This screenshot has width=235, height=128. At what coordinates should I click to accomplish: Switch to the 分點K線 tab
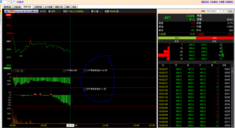17,7
